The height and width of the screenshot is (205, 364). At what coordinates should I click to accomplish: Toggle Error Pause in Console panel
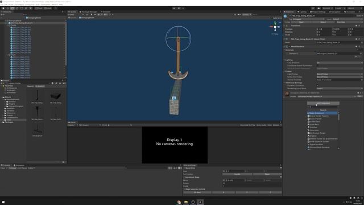(22, 168)
